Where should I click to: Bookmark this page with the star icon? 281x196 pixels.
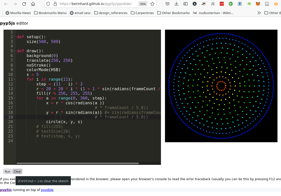[x=152, y=4]
